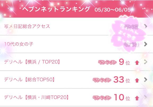This screenshot has height=107, width=153.
Task: Click up arrow beside 10位
Action: click(x=137, y=98)
